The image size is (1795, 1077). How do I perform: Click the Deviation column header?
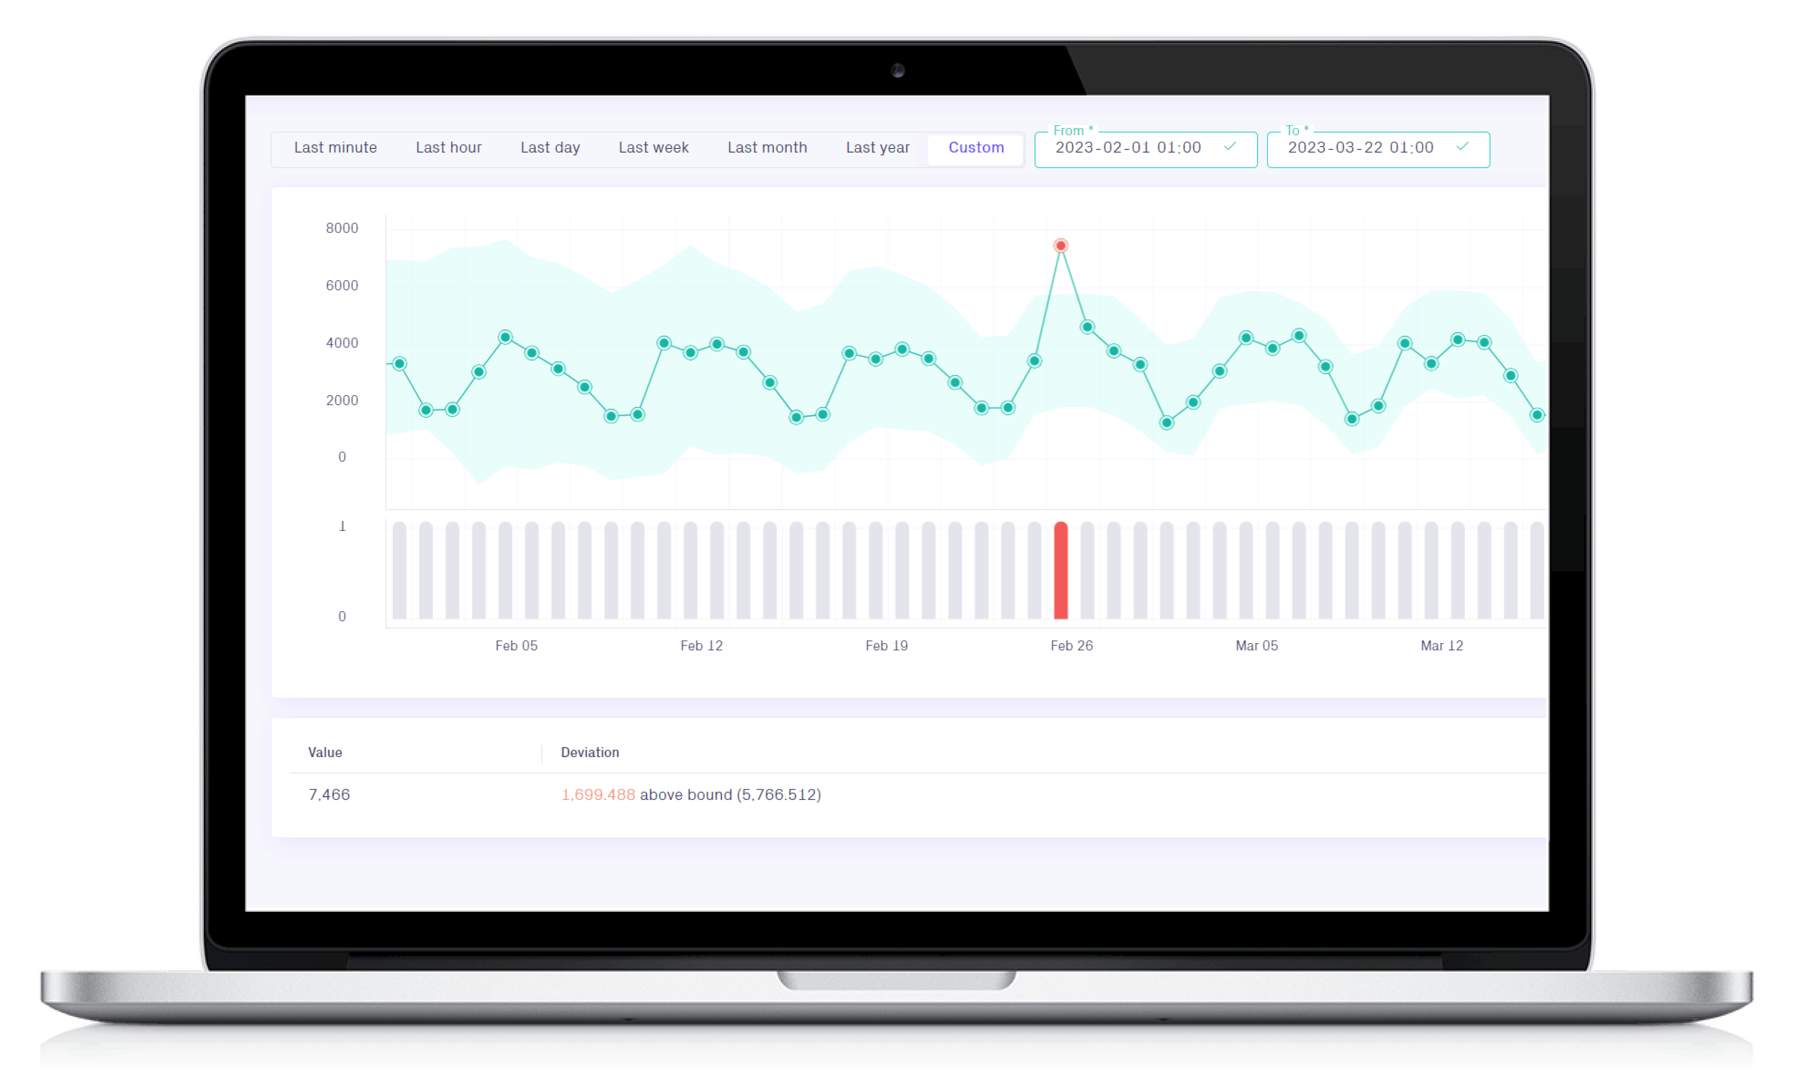point(590,753)
